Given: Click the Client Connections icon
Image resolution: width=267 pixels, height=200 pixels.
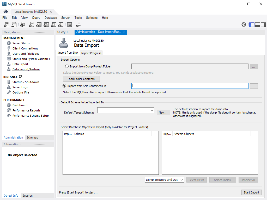Looking at the screenshot, I should coord(9,48).
